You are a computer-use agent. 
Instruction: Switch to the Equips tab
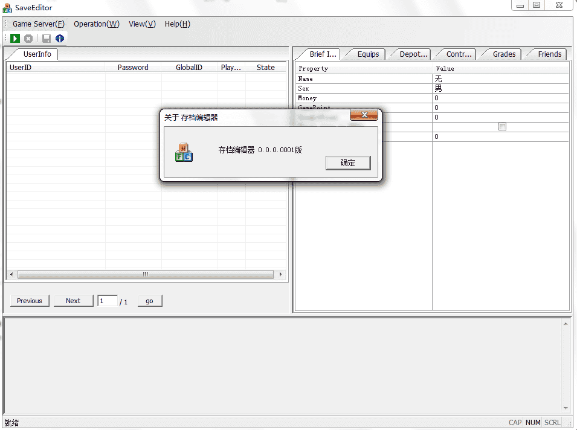(x=367, y=54)
